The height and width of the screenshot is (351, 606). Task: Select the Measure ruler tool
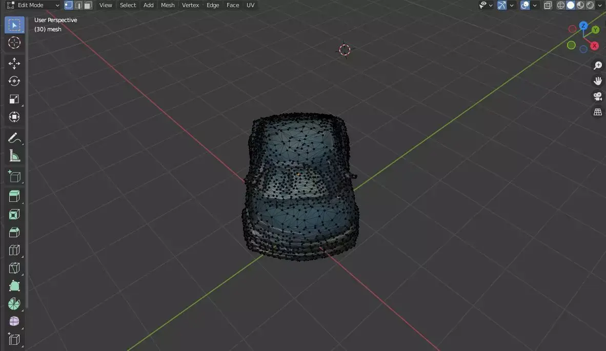click(14, 156)
